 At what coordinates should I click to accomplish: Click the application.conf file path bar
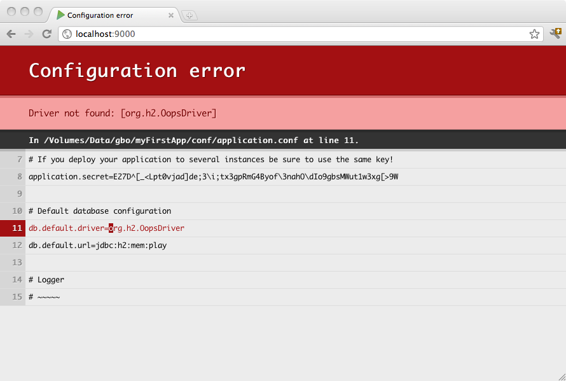[193, 141]
